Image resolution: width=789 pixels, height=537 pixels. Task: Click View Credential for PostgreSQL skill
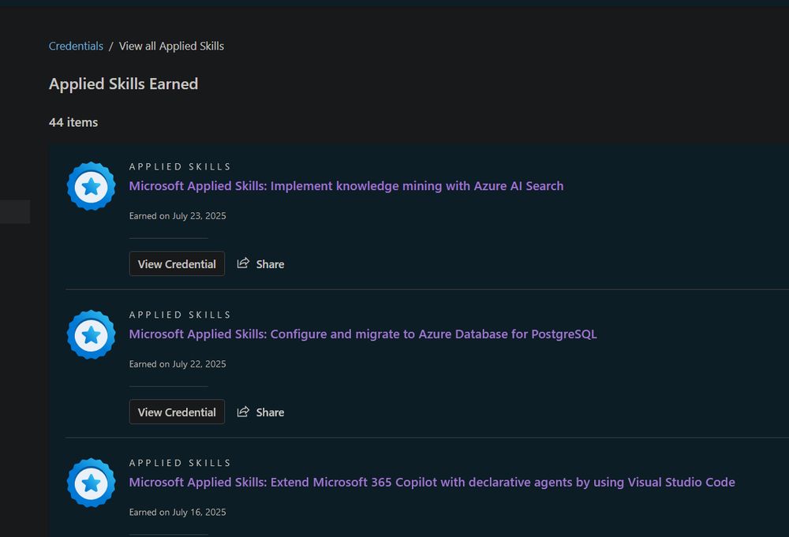pos(177,412)
